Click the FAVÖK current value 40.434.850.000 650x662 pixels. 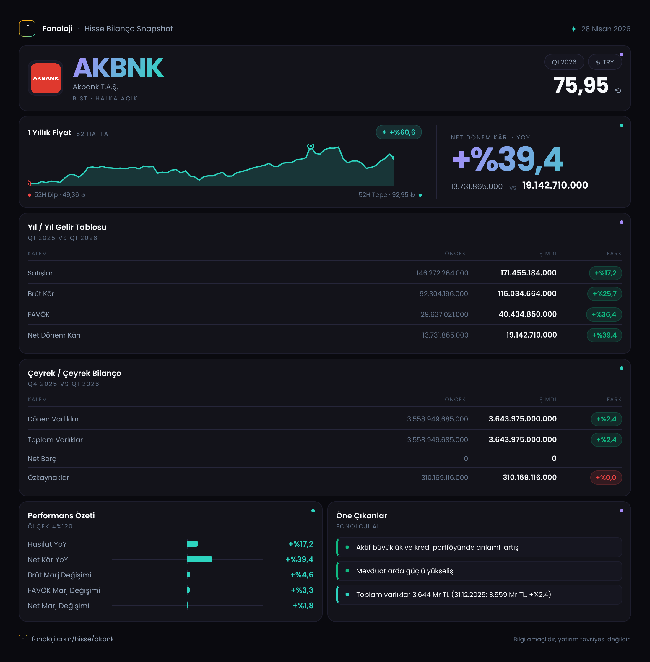pos(528,314)
